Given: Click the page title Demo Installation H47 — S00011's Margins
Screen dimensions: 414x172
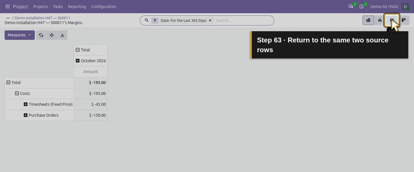Looking at the screenshot, I should [x=43, y=23].
